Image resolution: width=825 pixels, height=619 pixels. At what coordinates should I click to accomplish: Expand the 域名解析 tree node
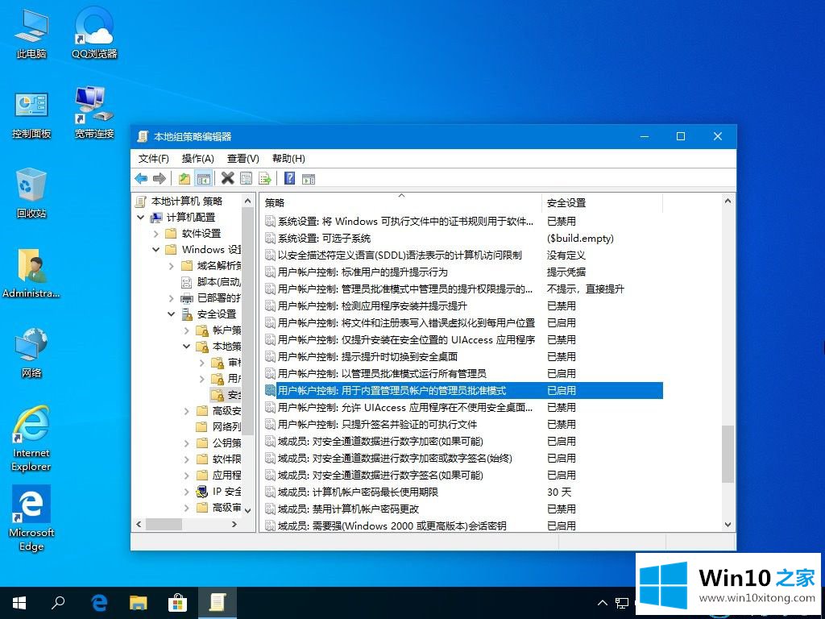click(x=171, y=266)
